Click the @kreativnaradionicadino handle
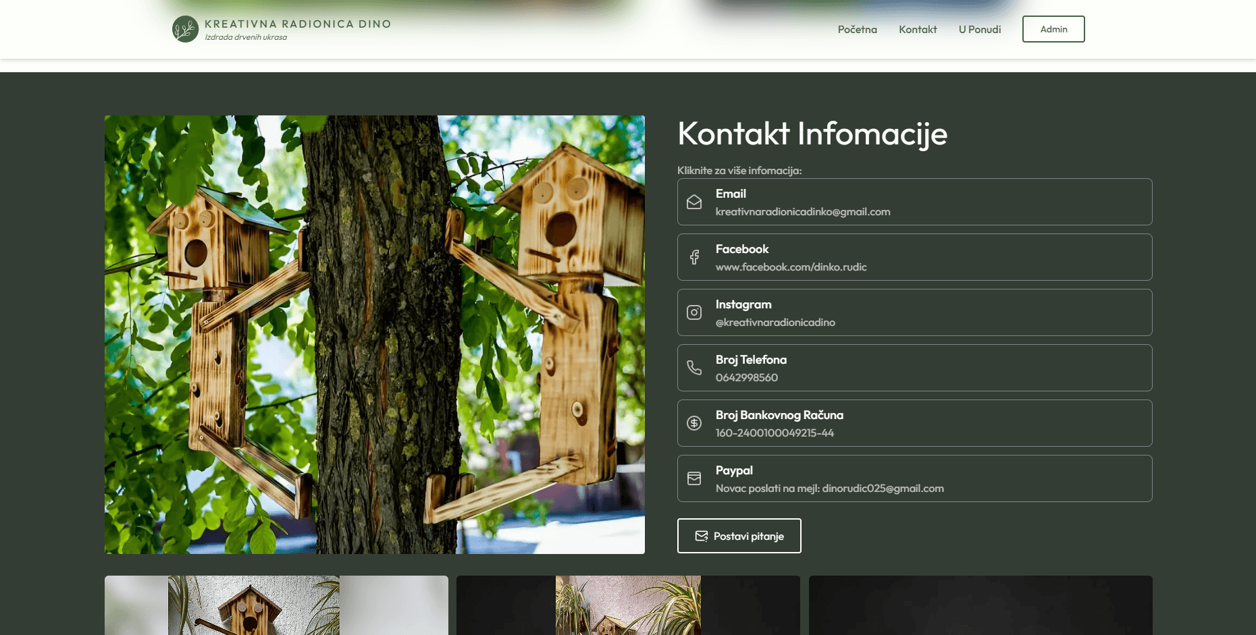The width and height of the screenshot is (1256, 635). pyautogui.click(x=775, y=323)
